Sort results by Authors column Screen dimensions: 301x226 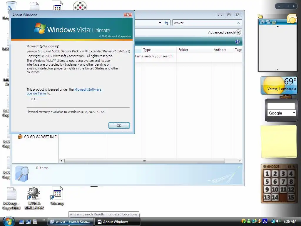(x=222, y=49)
